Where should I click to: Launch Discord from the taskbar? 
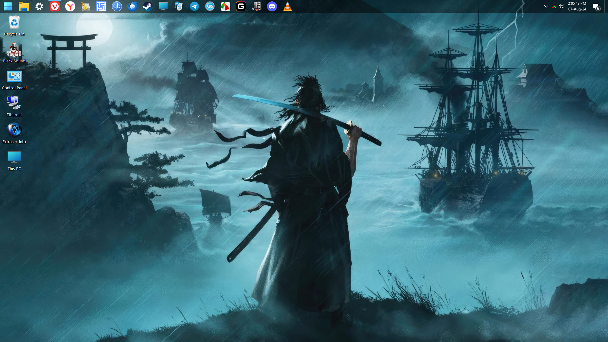[x=272, y=6]
